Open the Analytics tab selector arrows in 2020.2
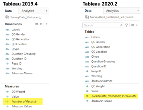 138,11
